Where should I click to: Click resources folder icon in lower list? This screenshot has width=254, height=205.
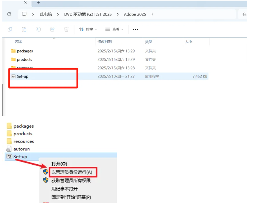9,141
